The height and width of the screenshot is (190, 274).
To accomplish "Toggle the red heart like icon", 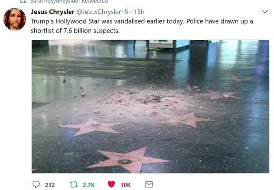I will (111, 184).
